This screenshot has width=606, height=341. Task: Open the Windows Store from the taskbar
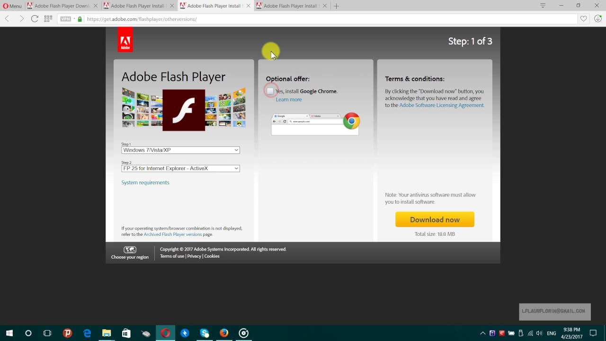pos(126,333)
